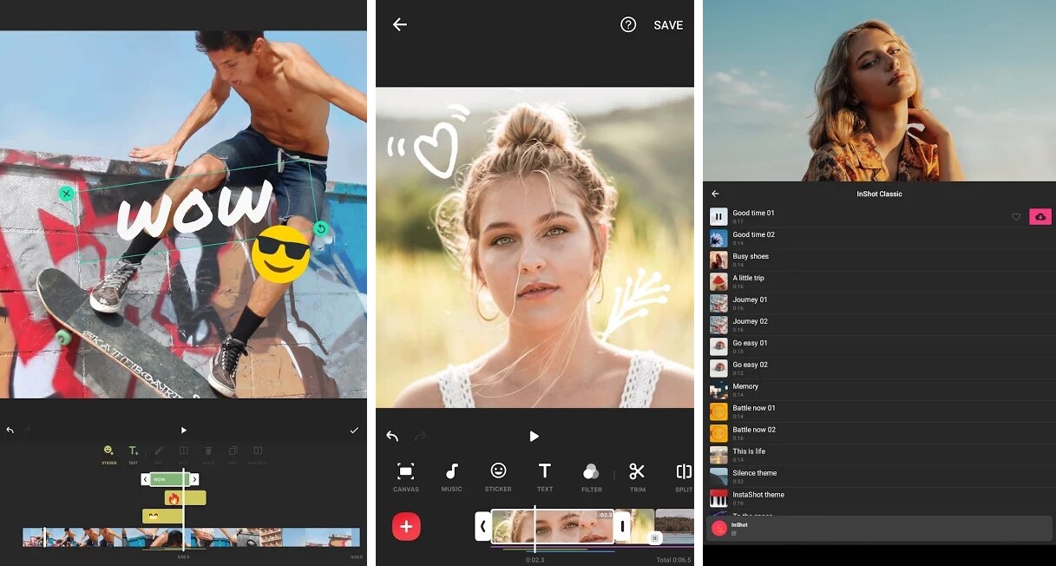Remove WOW text with green X handle
This screenshot has width=1056, height=566.
pyautogui.click(x=66, y=194)
